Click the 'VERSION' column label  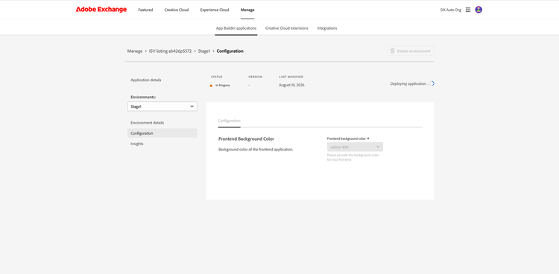(x=255, y=77)
